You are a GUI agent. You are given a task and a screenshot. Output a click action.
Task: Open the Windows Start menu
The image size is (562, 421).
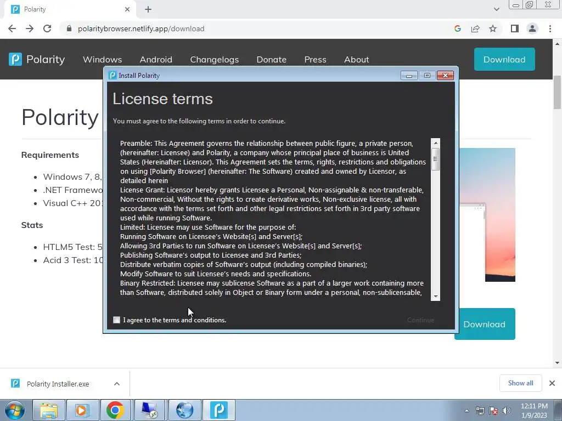pos(15,410)
